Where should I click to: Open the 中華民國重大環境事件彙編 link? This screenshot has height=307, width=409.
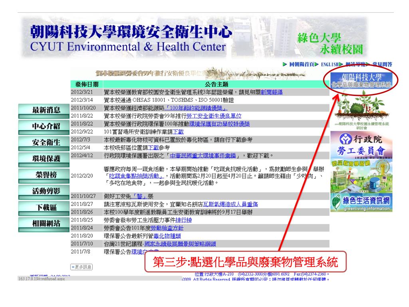(x=203, y=155)
